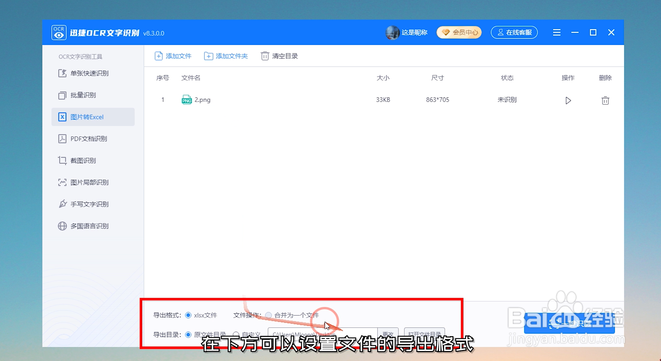Click the 删除 column header
The height and width of the screenshot is (361, 661).
(x=605, y=78)
